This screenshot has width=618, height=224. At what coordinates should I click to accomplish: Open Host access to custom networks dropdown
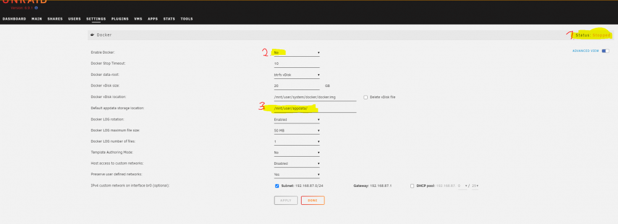point(297,164)
